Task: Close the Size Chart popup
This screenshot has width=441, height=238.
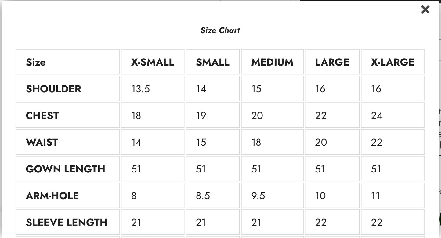Action: (425, 10)
